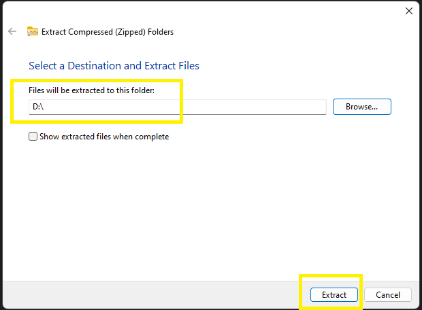
Task: Open the Browse... folder picker
Action: (x=361, y=107)
